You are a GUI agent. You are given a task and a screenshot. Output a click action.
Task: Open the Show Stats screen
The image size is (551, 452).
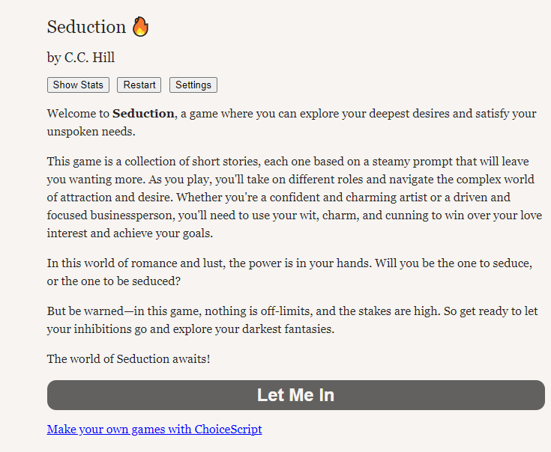[78, 85]
